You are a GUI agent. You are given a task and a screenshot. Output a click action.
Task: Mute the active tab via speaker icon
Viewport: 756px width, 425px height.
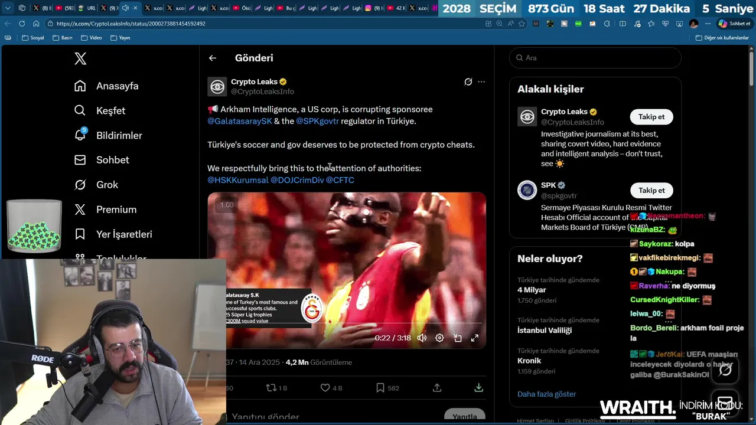pyautogui.click(x=125, y=8)
